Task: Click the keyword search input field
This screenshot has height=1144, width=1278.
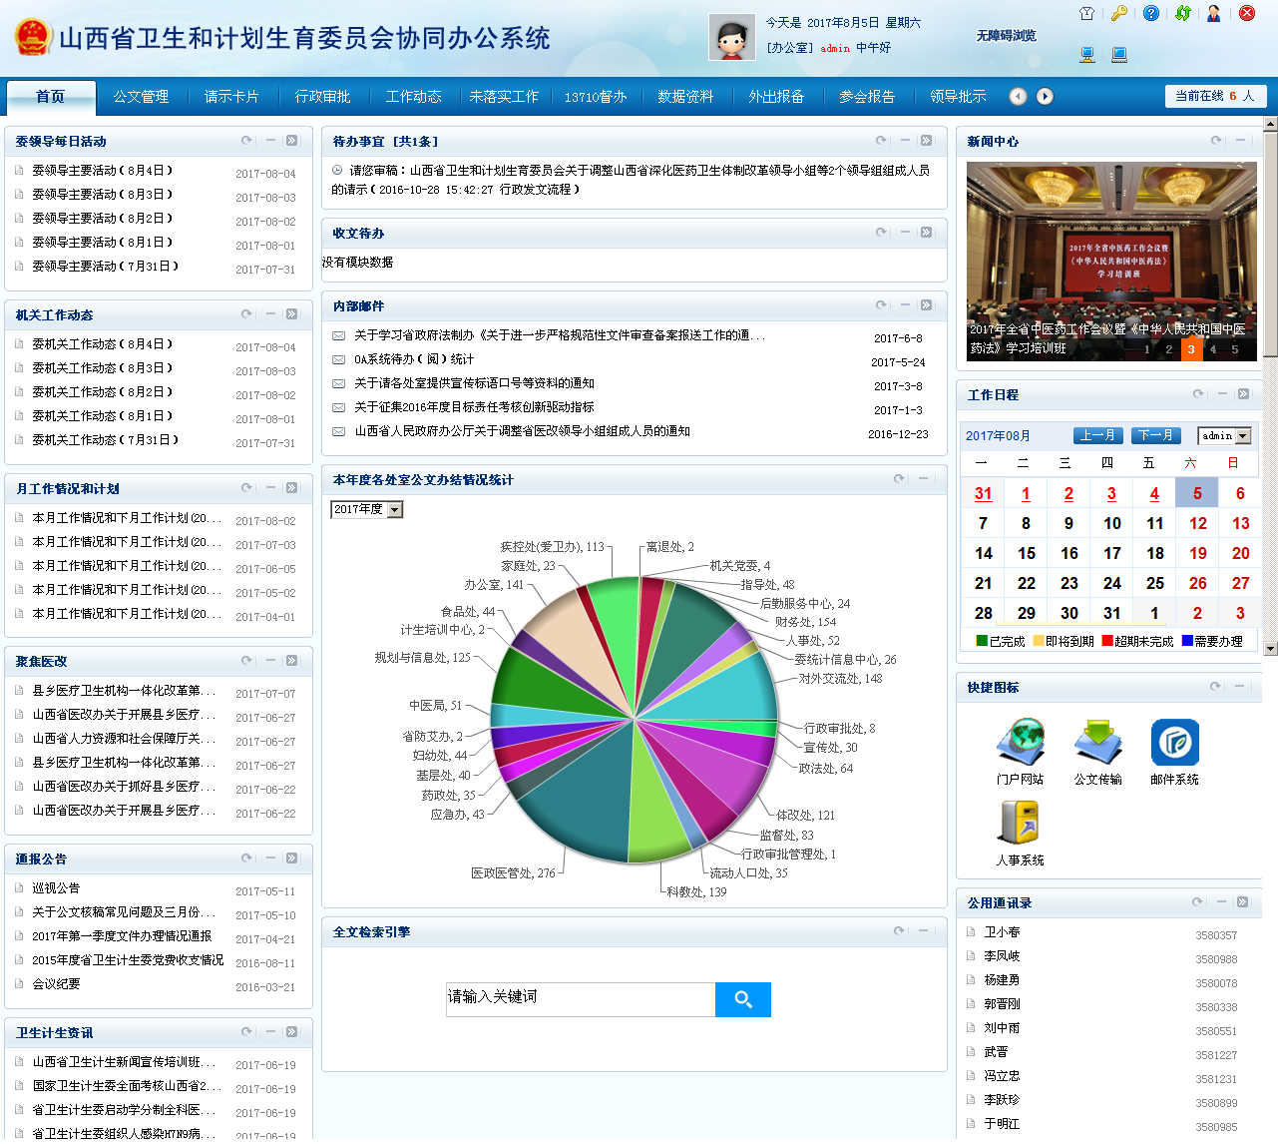Action: click(581, 999)
